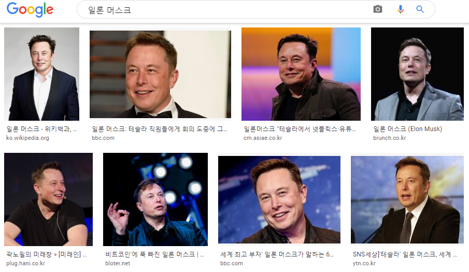Screen dimensions: 469x272
Task: Click the microphone voice search icon
Action: point(400,9)
